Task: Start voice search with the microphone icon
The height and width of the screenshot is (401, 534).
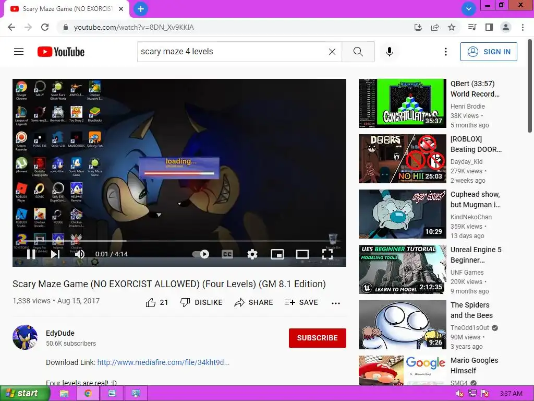Action: (x=389, y=52)
